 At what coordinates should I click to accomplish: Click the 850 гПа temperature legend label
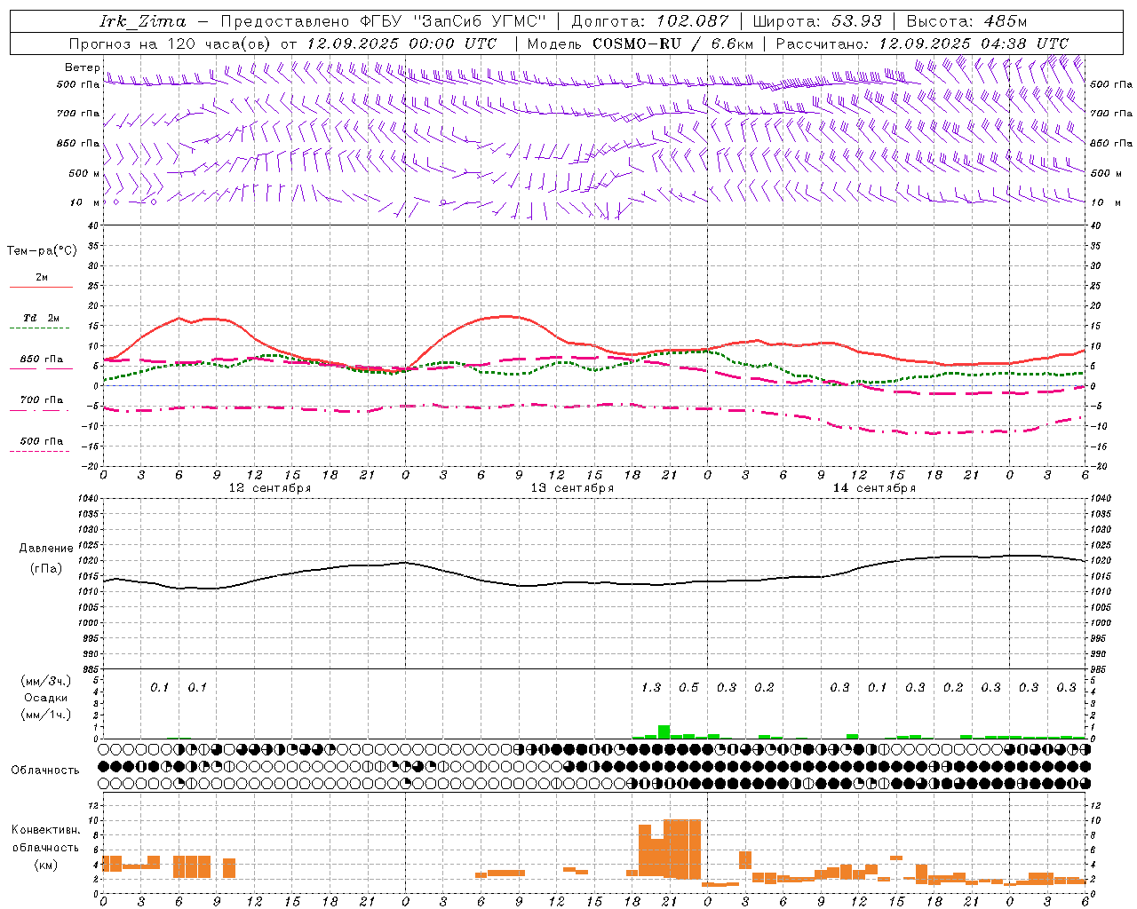point(42,360)
